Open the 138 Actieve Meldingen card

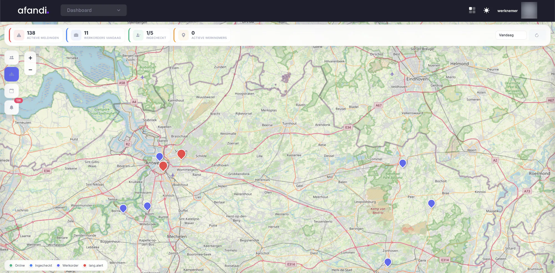point(36,35)
